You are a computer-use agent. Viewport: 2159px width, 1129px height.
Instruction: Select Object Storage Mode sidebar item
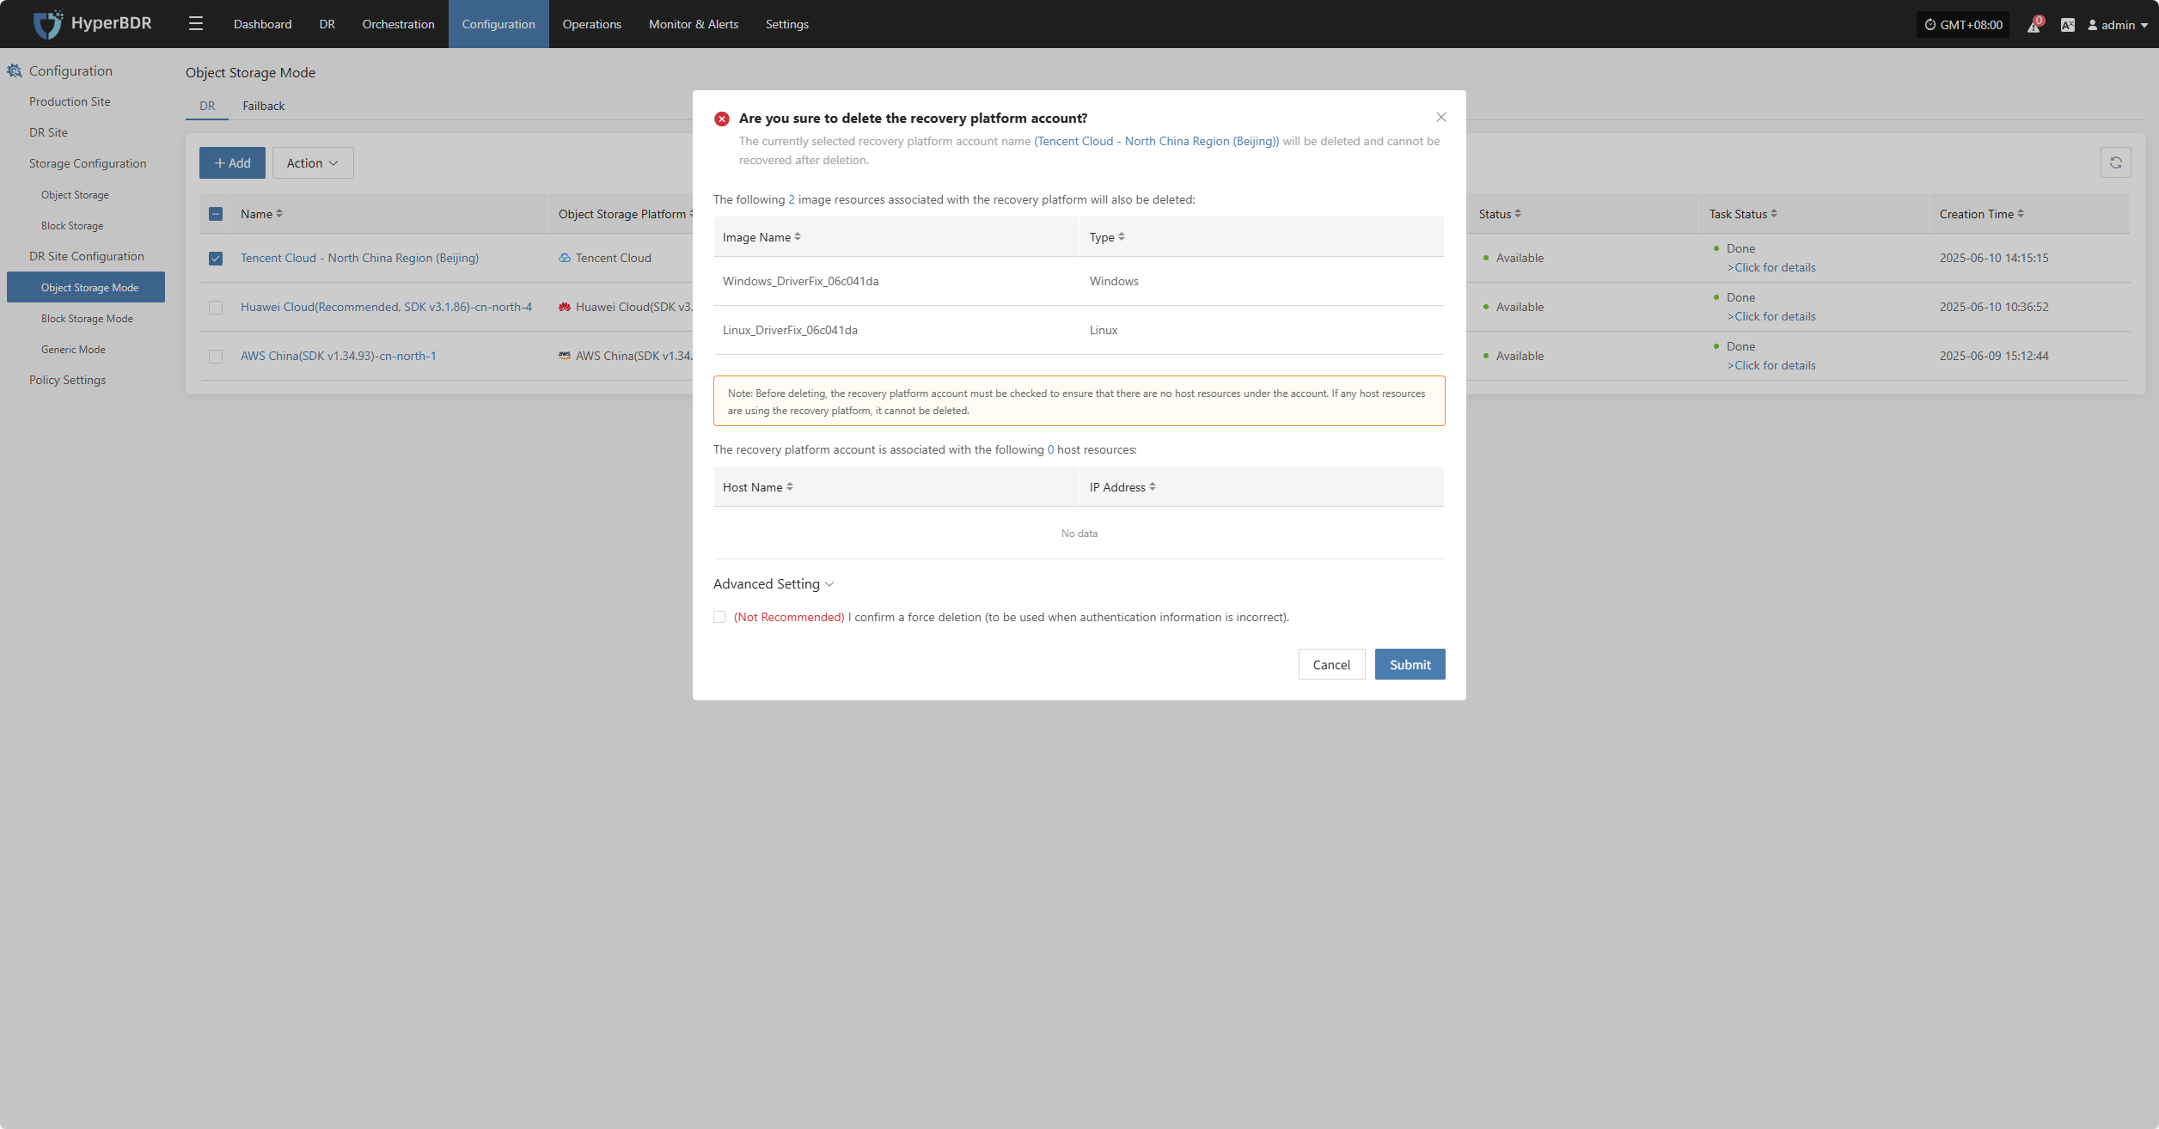coord(86,287)
